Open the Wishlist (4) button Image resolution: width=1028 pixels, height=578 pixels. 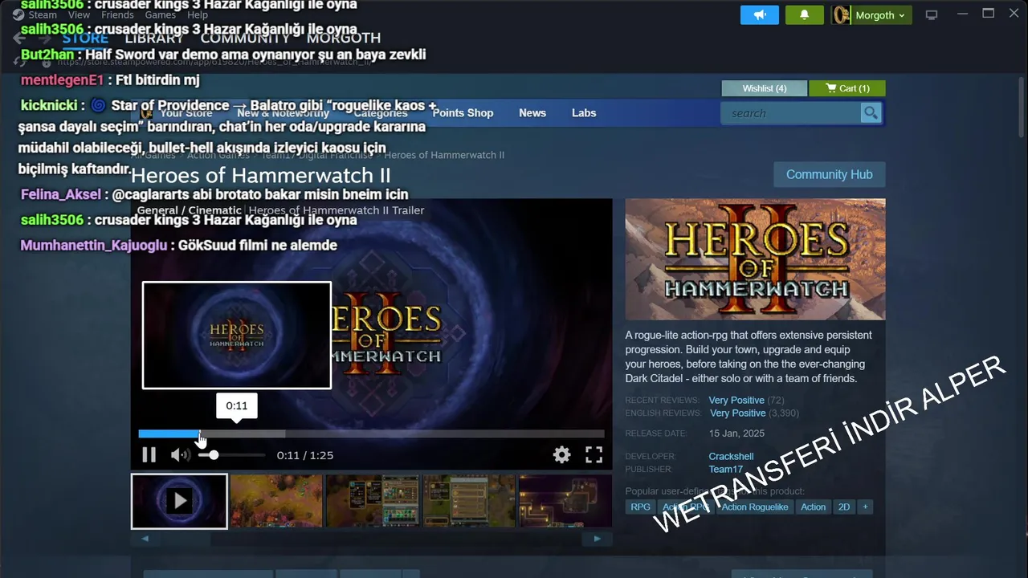click(x=764, y=88)
